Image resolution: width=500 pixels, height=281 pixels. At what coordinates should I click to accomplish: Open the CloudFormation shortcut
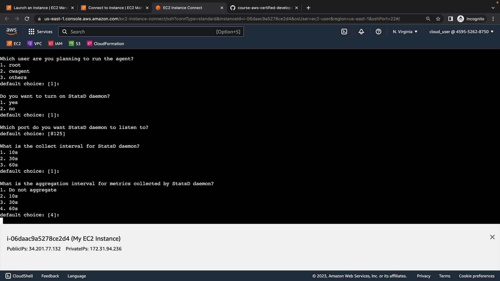point(105,44)
